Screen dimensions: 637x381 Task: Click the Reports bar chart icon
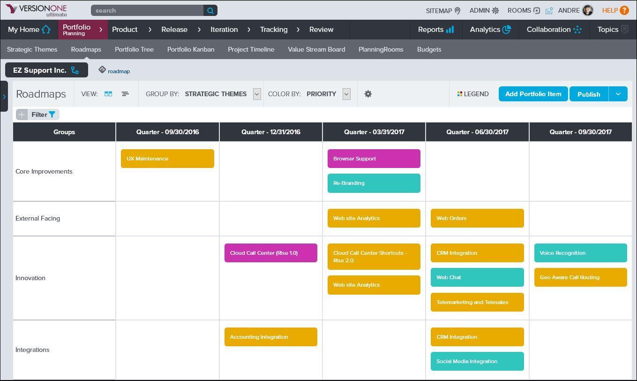click(x=450, y=30)
